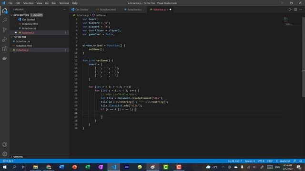The image size is (305, 171).
Task: Run the code with the play icon
Action: (x=290, y=9)
